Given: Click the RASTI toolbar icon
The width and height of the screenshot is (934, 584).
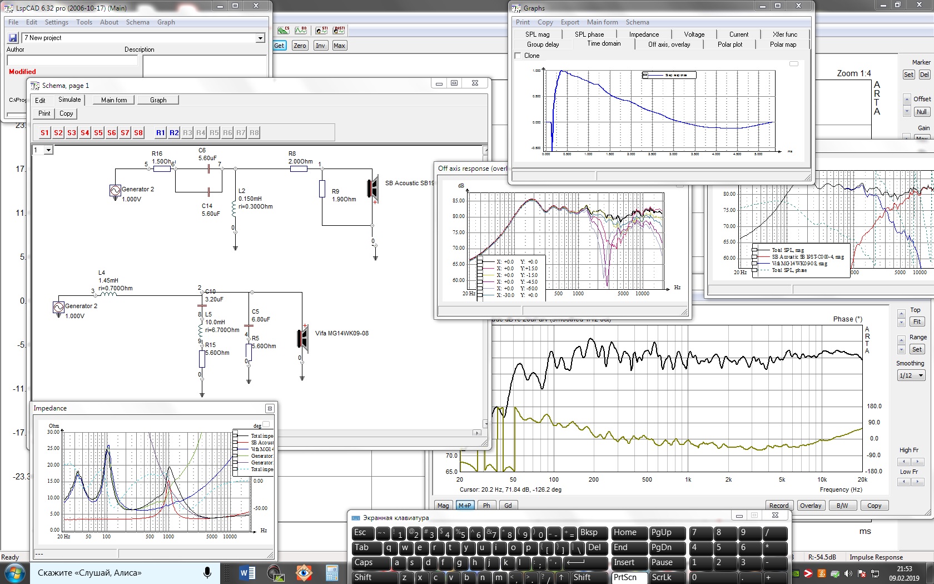Looking at the screenshot, I should click(339, 30).
